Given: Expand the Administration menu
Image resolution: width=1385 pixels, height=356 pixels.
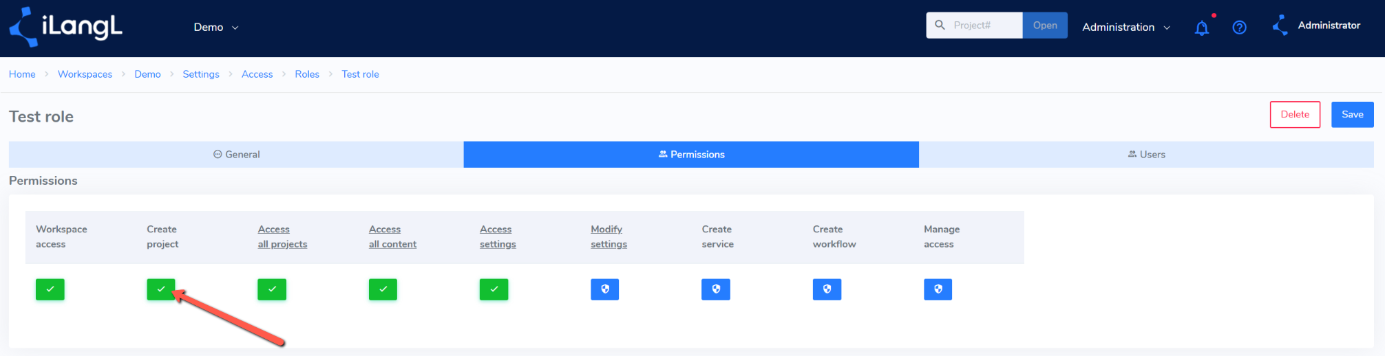Looking at the screenshot, I should tap(1126, 27).
